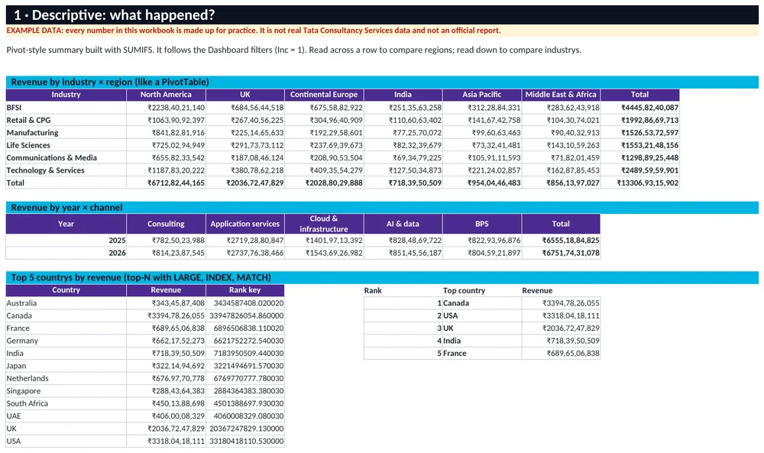The image size is (764, 453).
Task: Select 2026 Cloud value ₹1543,69,26,982
Action: (x=324, y=254)
